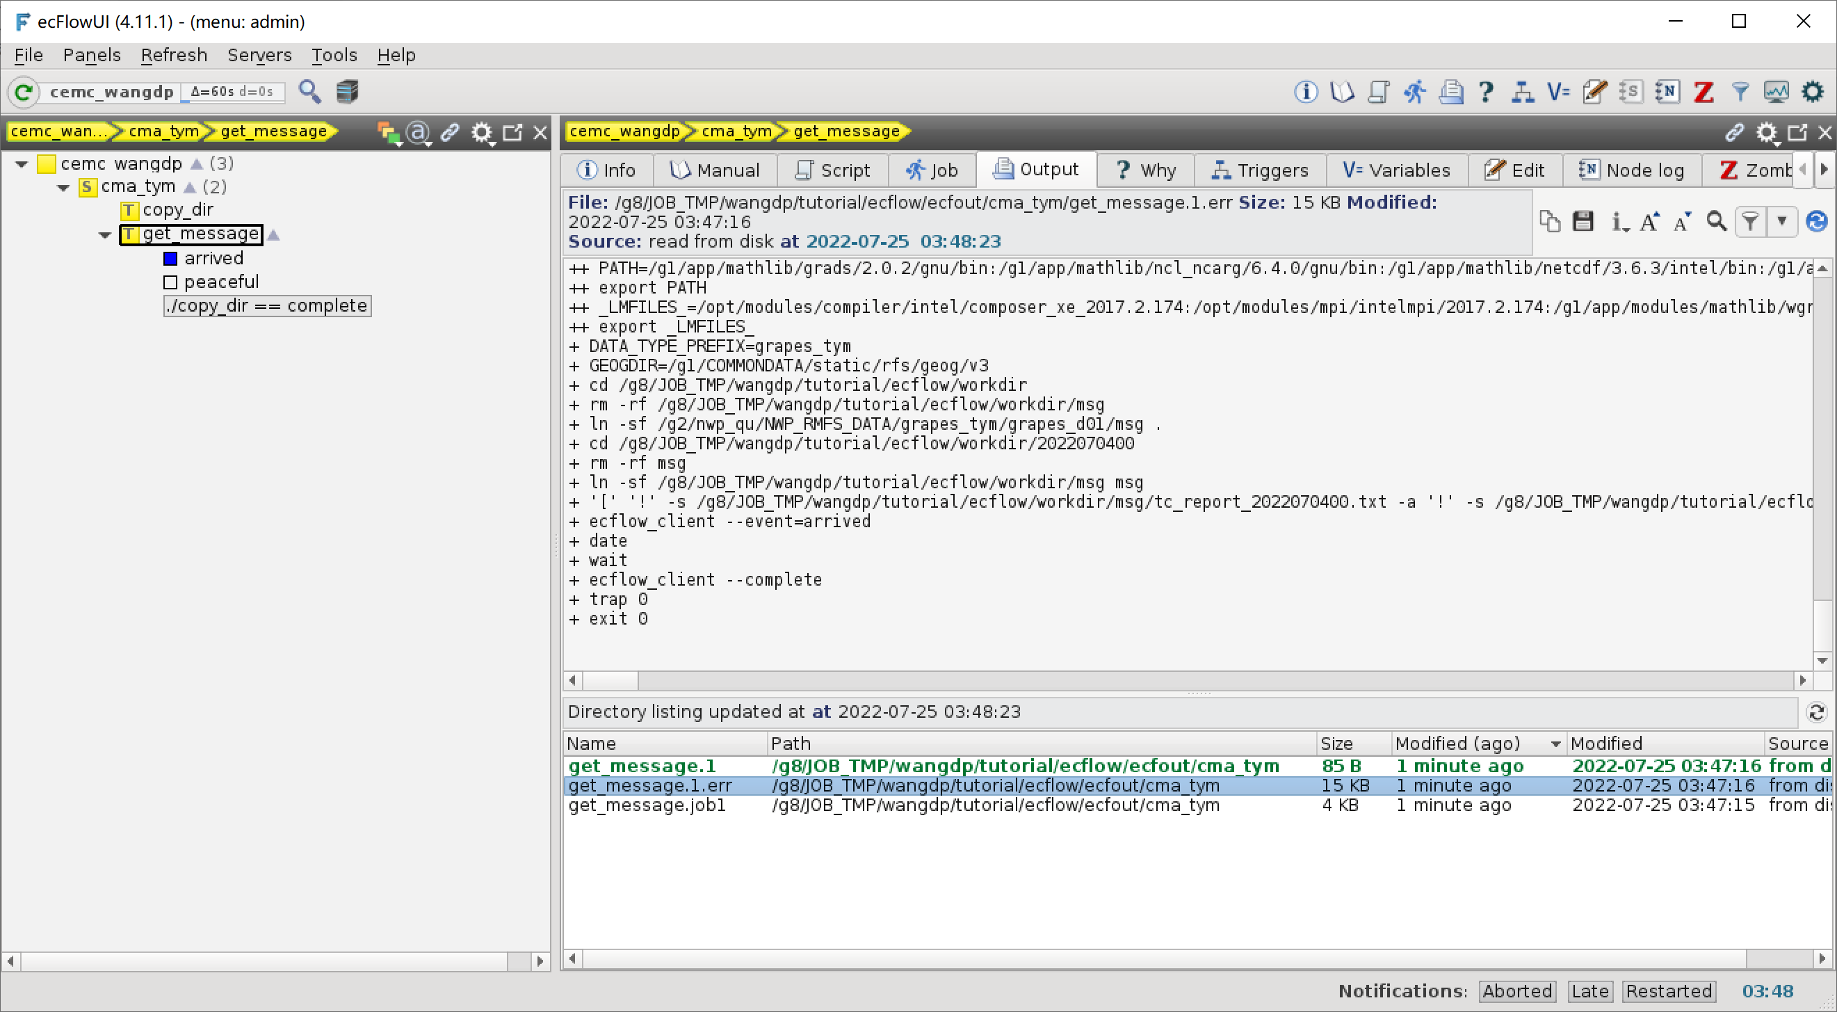Click the Output printer icon in toolbar

click(x=1451, y=92)
